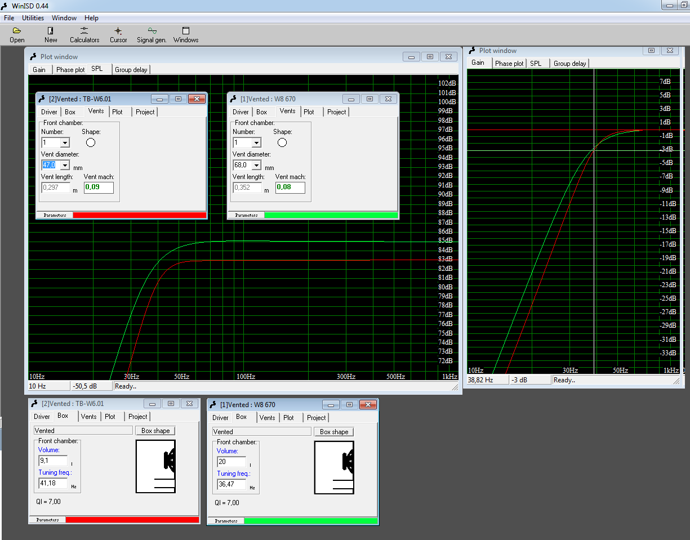Click Box shape button in TB-W6.01 window
This screenshot has width=690, height=540.
(155, 431)
